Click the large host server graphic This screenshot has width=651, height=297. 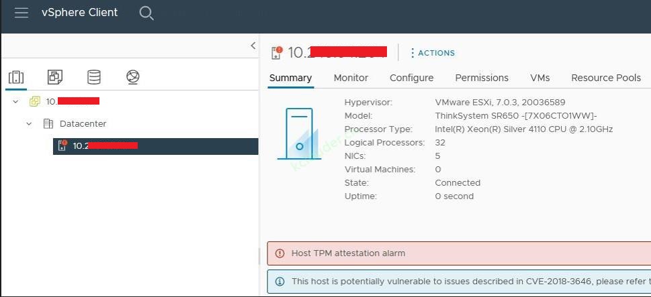(299, 133)
